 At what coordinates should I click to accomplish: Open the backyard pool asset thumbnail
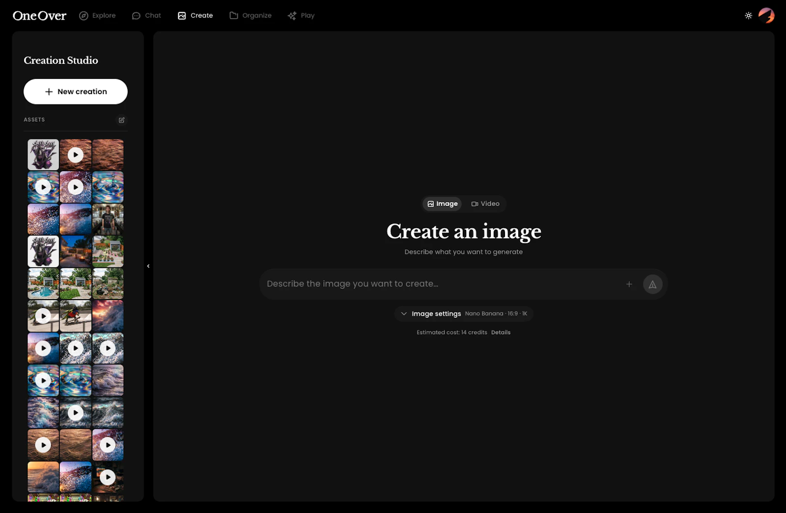[43, 284]
